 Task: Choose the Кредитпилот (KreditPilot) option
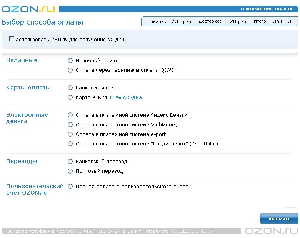[70, 144]
